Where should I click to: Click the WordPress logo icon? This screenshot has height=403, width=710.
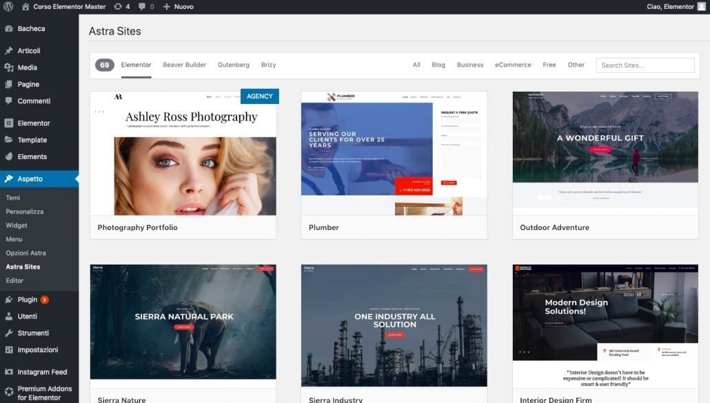(8, 7)
